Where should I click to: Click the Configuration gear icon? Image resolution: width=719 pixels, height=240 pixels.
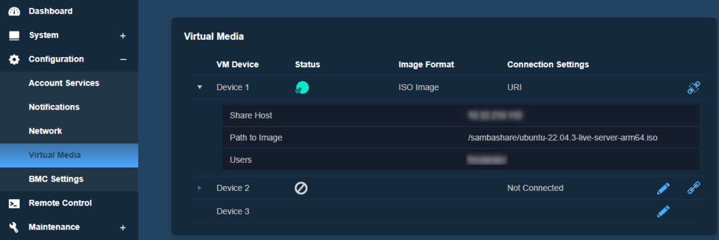(x=14, y=59)
